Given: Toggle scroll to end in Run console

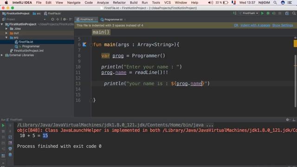Looking at the screenshot, I should pos(10,143).
